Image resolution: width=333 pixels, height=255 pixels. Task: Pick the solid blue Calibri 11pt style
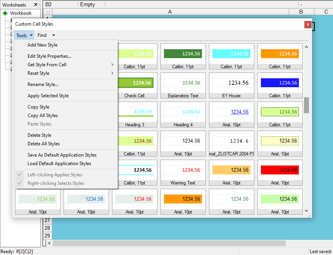tap(280, 86)
